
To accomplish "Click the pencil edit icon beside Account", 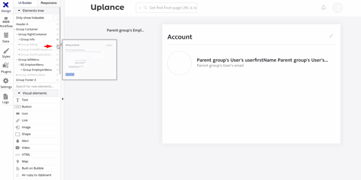I will click(x=331, y=36).
